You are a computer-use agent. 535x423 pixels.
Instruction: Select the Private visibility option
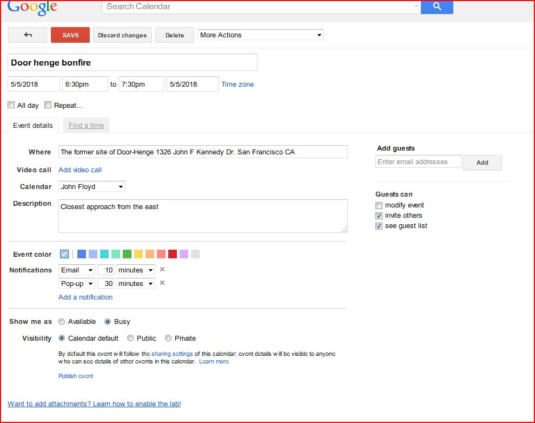coord(168,338)
